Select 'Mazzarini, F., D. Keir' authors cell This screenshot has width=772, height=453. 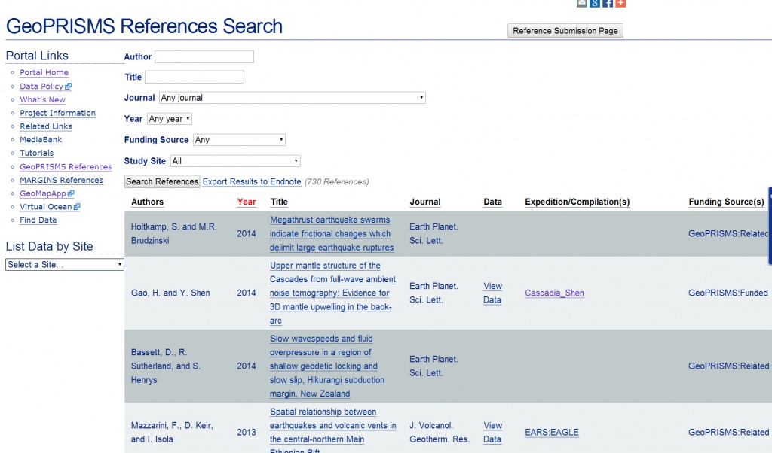pyautogui.click(x=172, y=433)
